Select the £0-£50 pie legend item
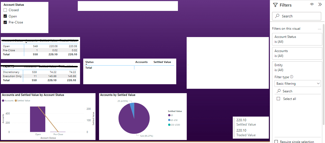 [x=173, y=120]
